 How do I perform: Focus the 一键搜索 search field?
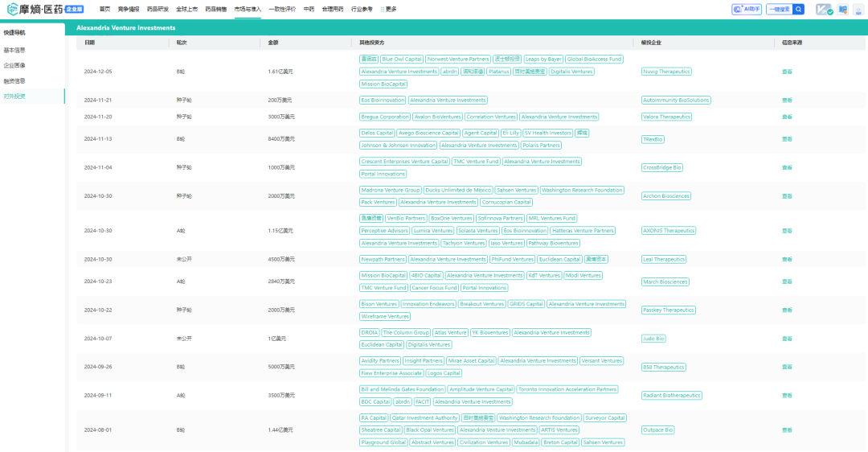[x=780, y=10]
